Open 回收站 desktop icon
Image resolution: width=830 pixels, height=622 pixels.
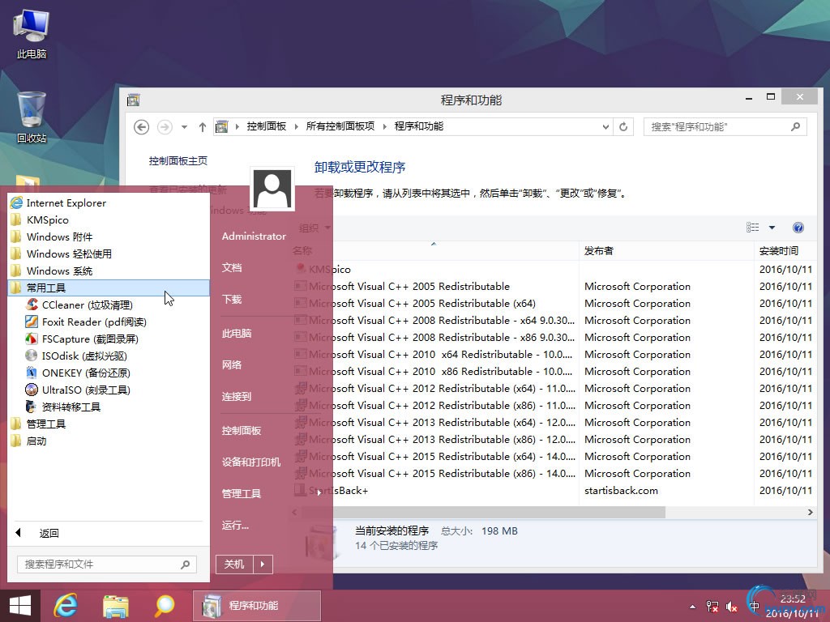click(32, 117)
